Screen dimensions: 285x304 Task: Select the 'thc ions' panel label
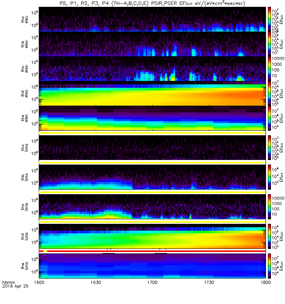[x=25, y=207]
